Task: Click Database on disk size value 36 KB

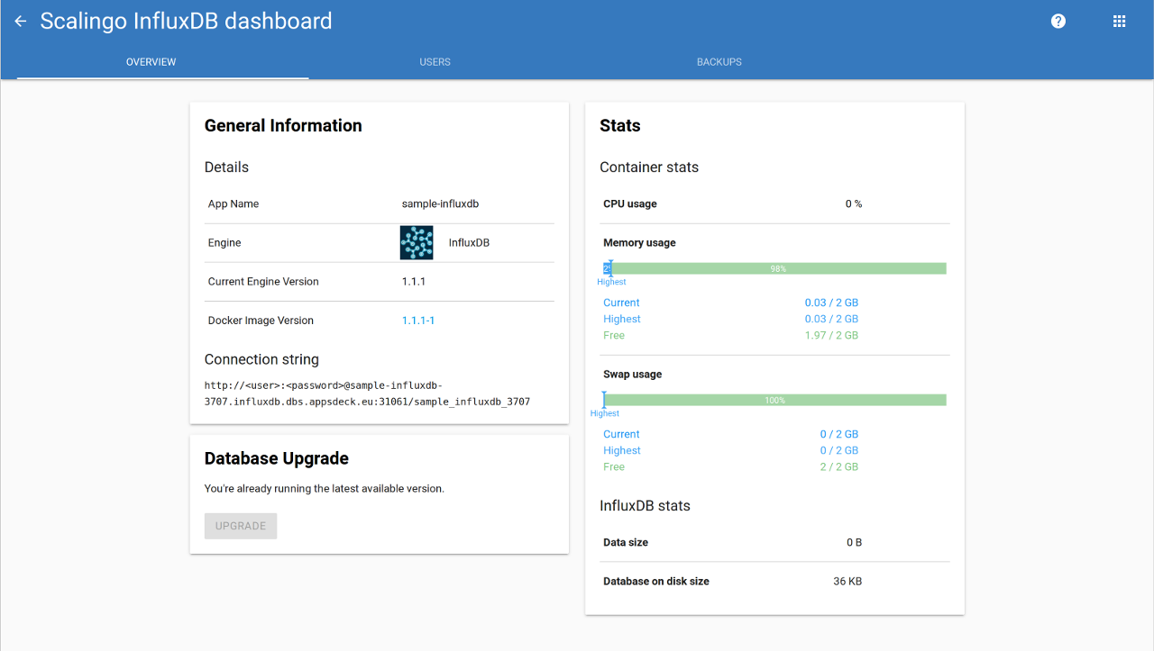Action: [x=847, y=582]
